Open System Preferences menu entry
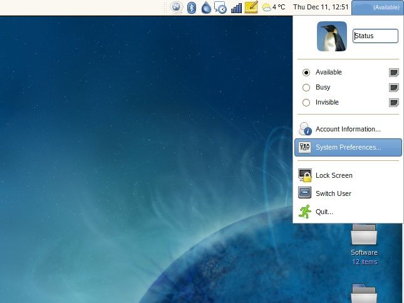Image resolution: width=404 pixels, height=303 pixels. tap(348, 147)
